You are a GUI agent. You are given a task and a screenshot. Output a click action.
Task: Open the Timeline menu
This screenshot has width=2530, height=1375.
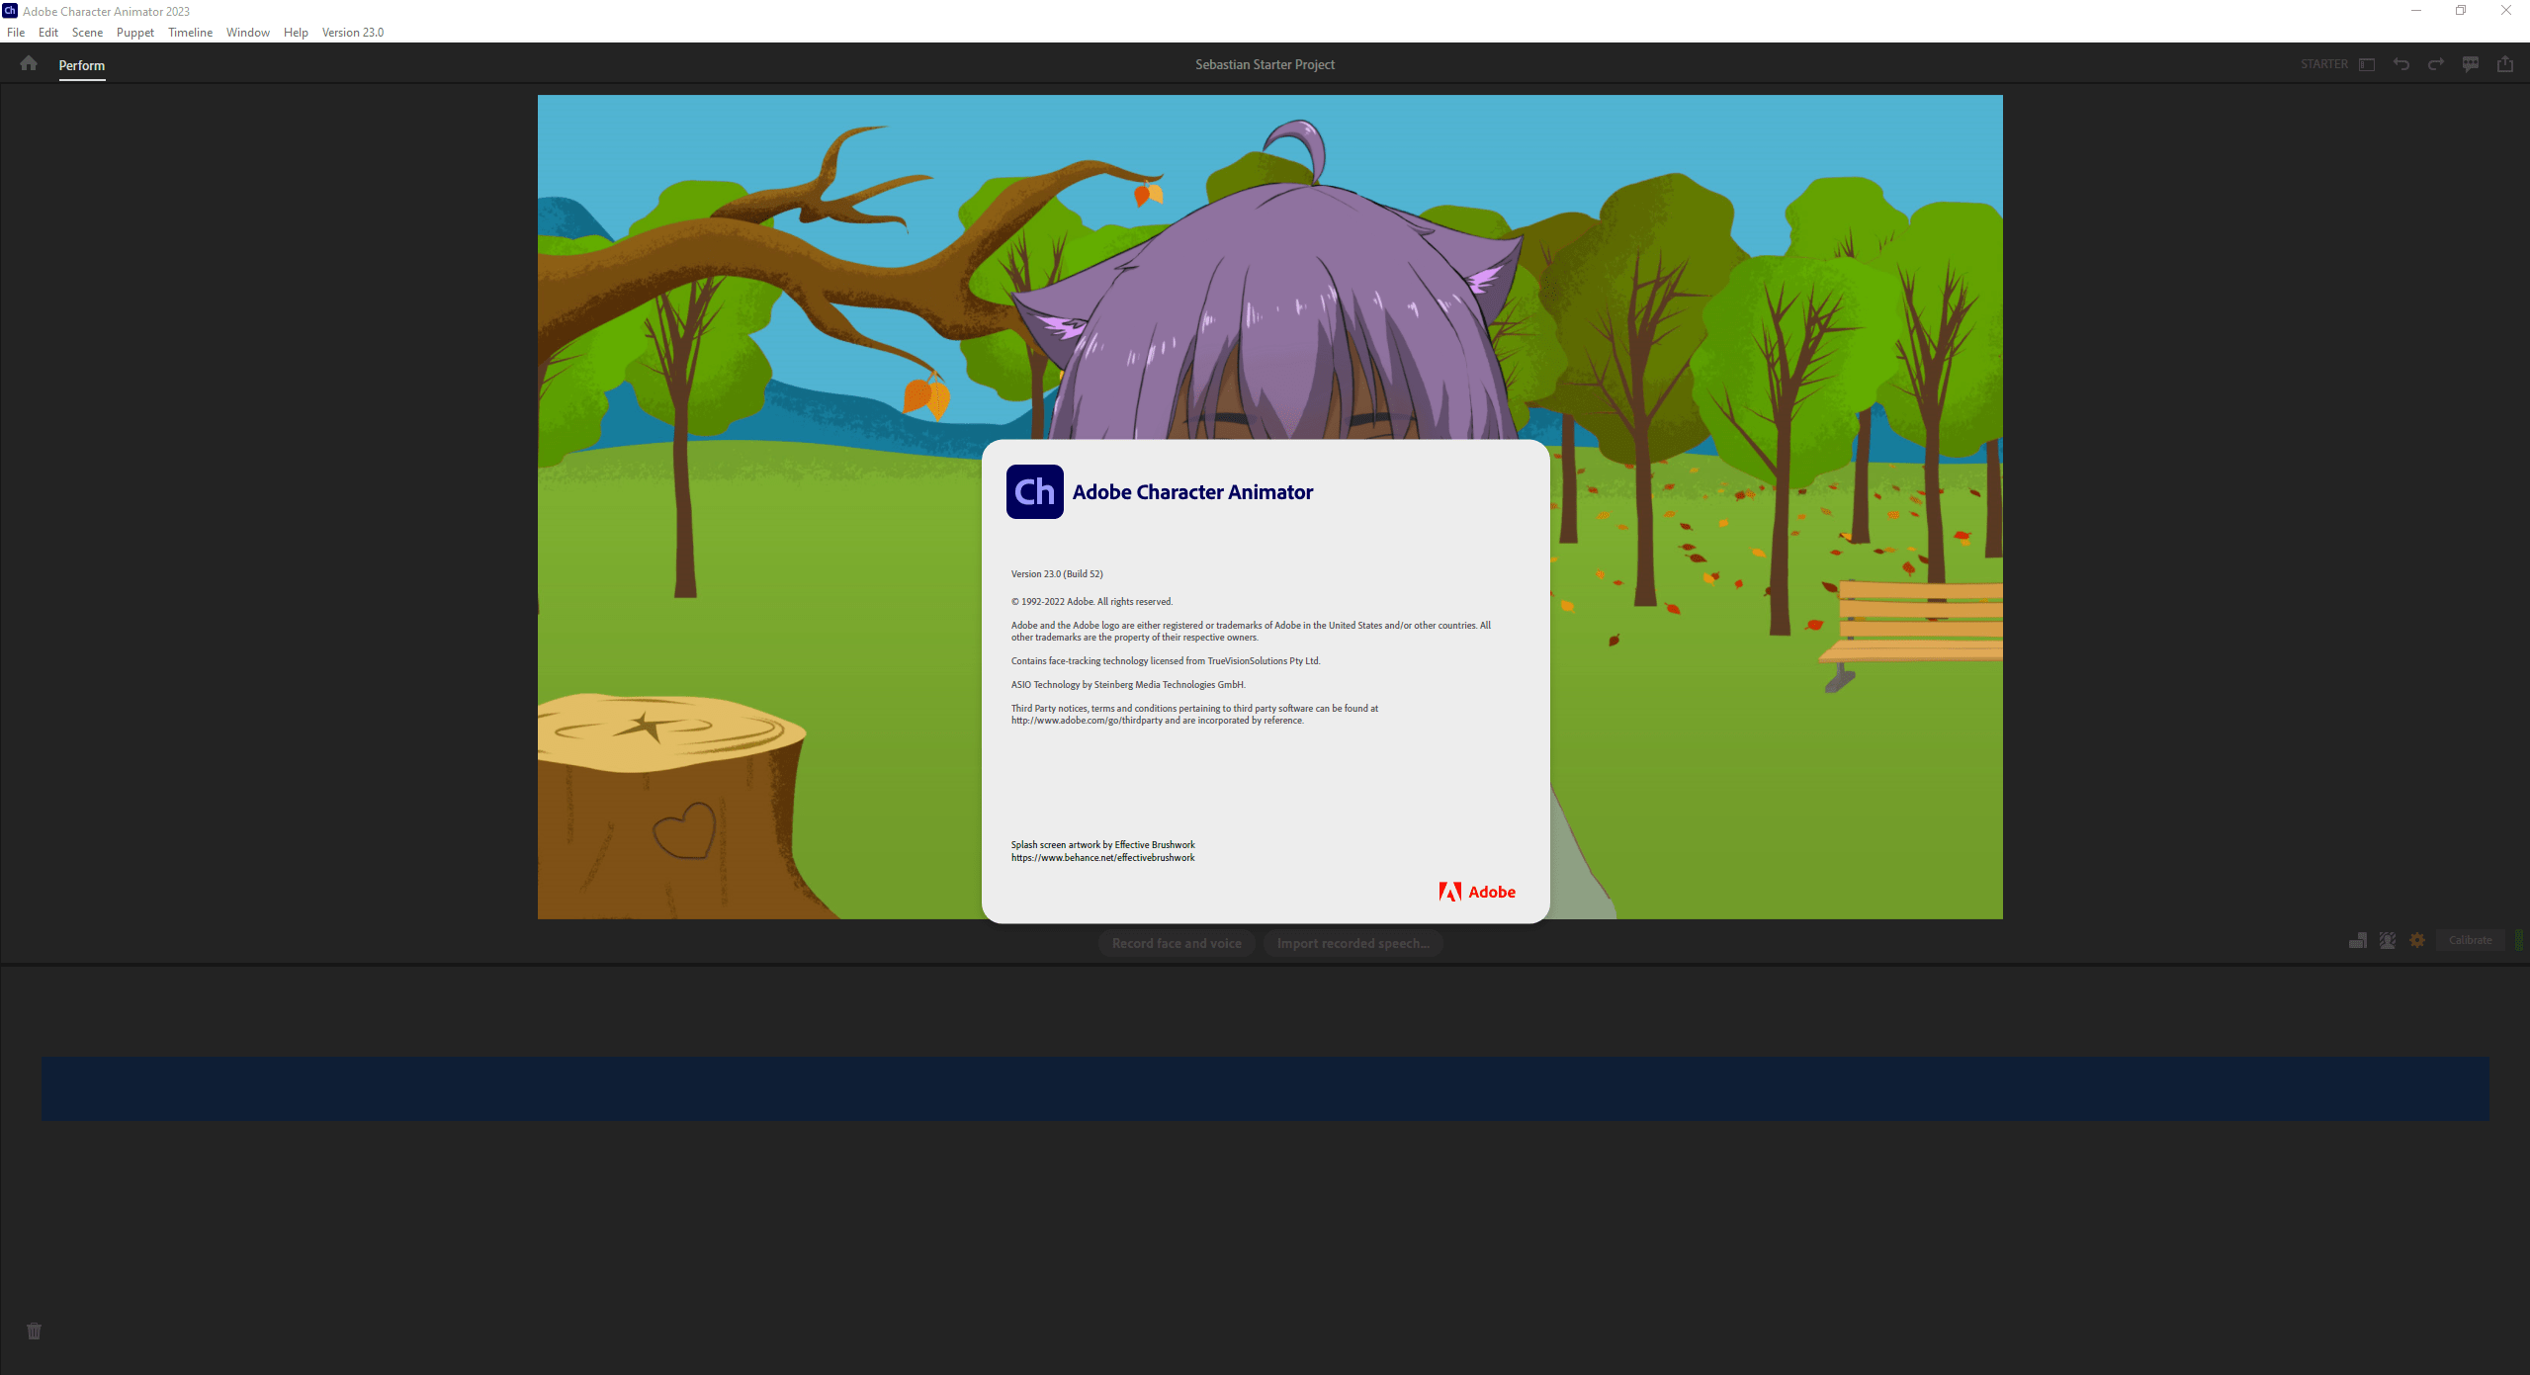(190, 33)
